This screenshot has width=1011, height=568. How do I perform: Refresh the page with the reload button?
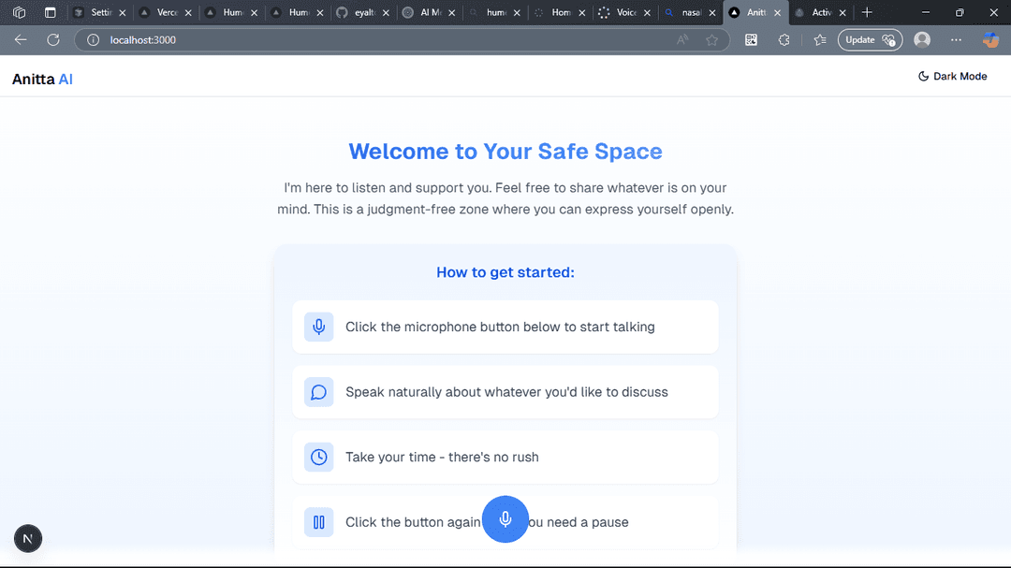[53, 39]
